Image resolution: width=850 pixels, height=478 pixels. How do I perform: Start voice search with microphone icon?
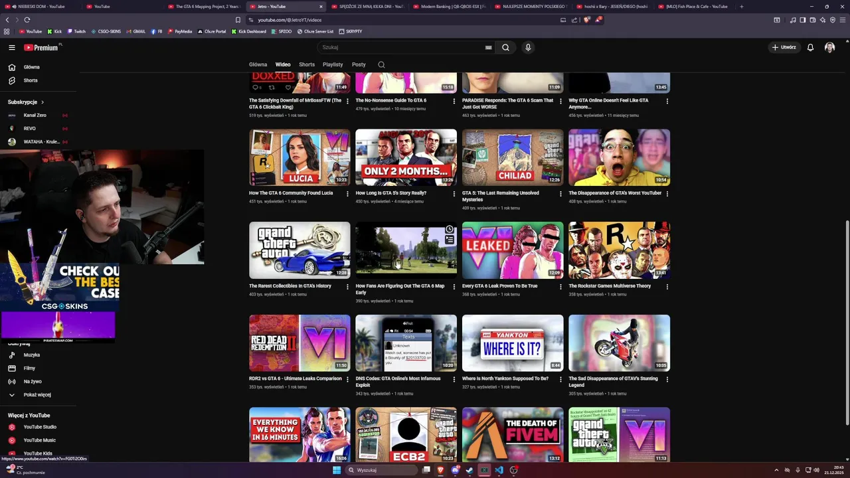pyautogui.click(x=528, y=47)
